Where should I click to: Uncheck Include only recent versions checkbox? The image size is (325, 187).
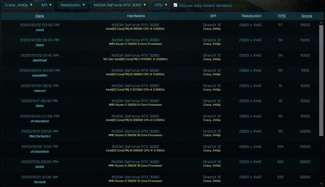click(175, 5)
